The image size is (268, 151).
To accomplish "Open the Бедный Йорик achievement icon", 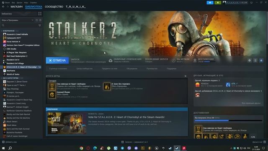I will [52, 95].
